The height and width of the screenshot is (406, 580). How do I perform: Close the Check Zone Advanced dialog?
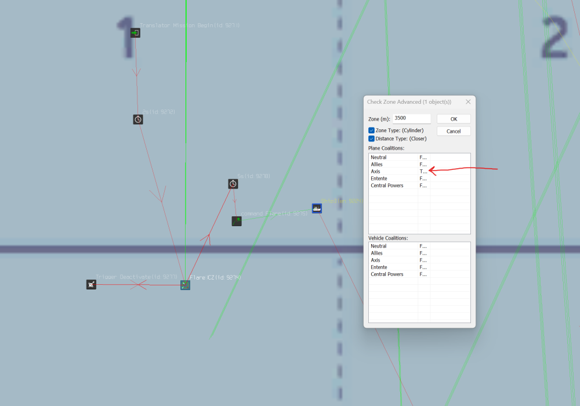[468, 102]
